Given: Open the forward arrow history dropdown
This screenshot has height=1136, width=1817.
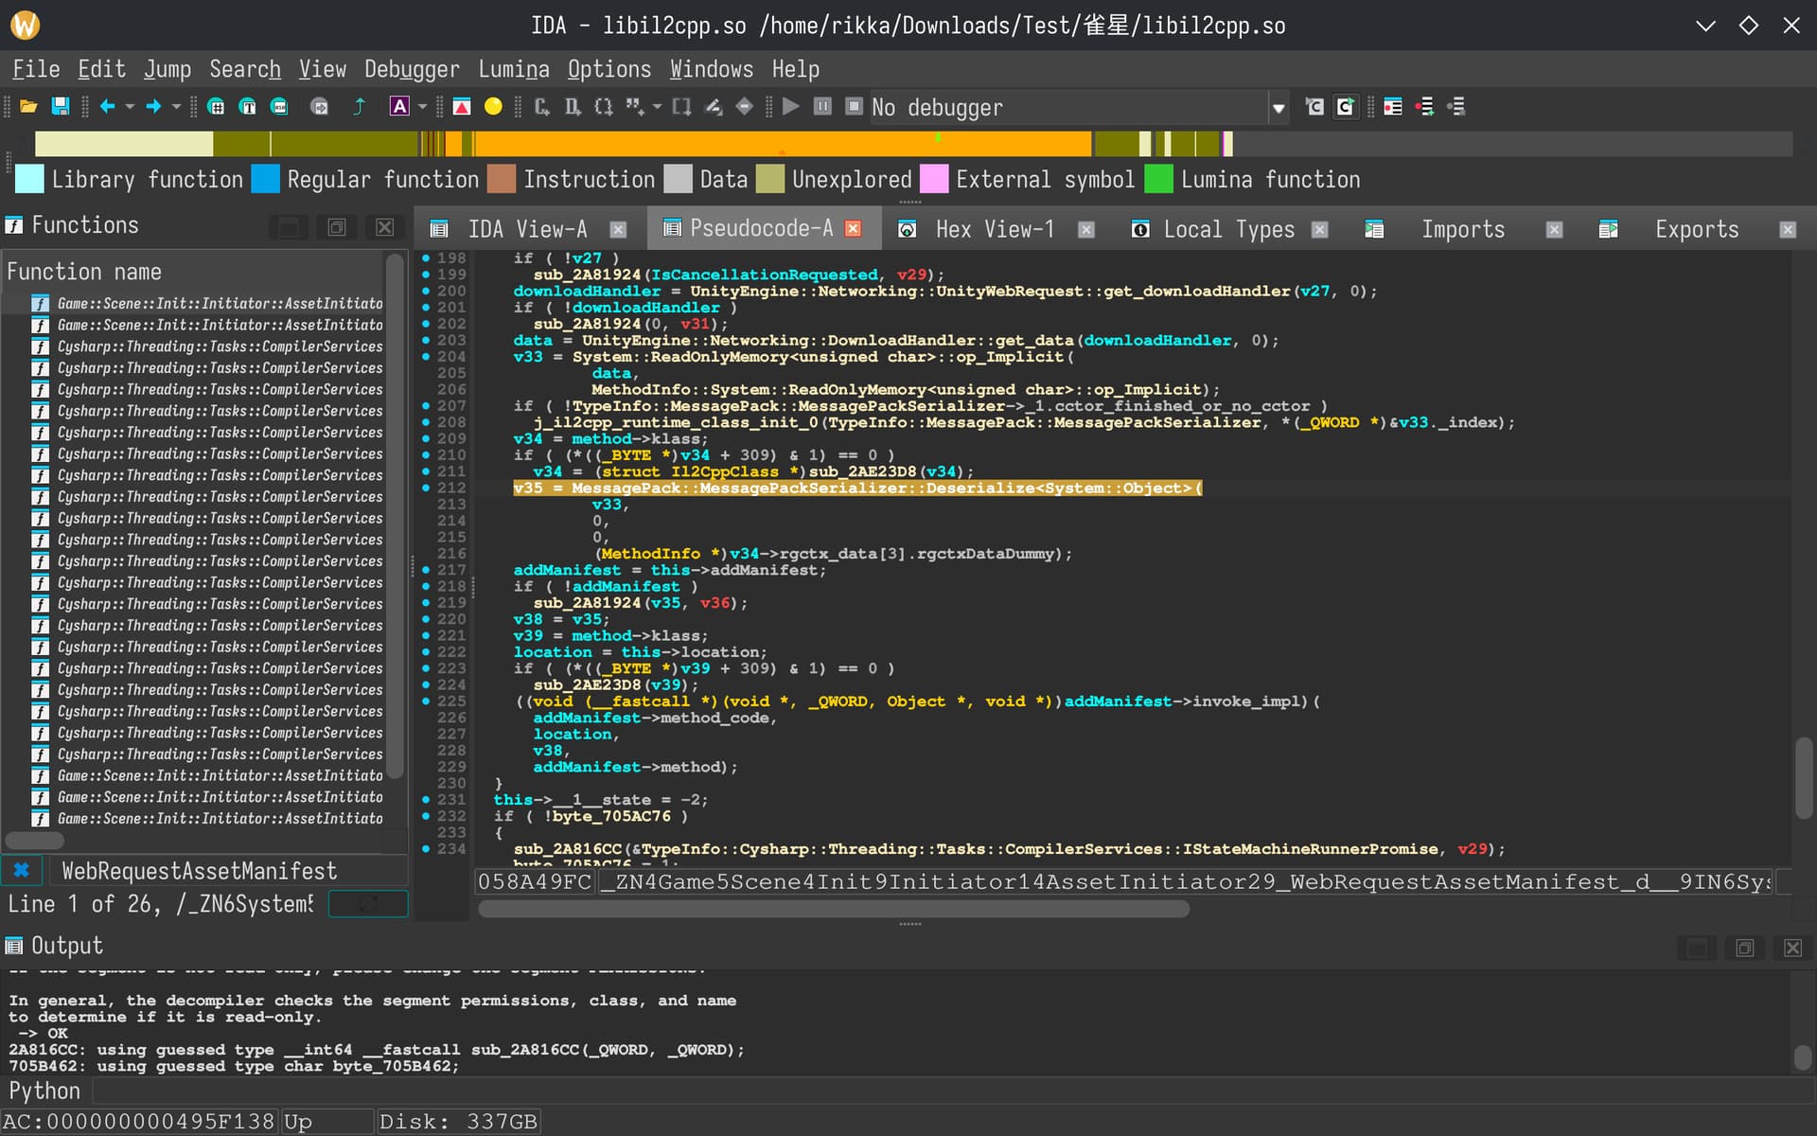Looking at the screenshot, I should click(x=176, y=107).
